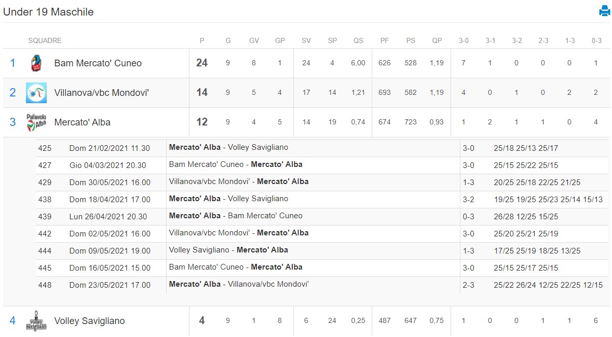This screenshot has width=612, height=337.
Task: Collapse the Mercato' Alba match list
Action: click(x=306, y=122)
